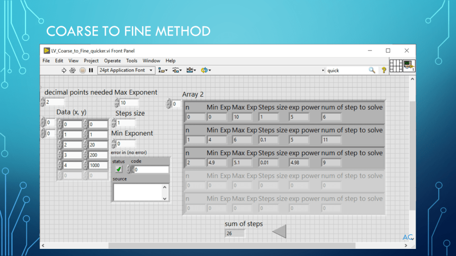
Task: Click the Pause button in toolbar
Action: [x=91, y=70]
